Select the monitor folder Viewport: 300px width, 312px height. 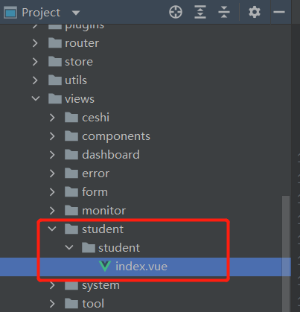(103, 211)
